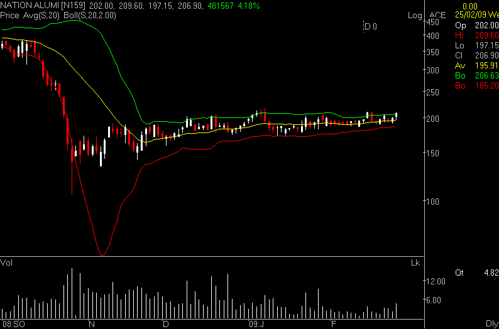Click the green volume figure 481567 in header
The width and height of the screenshot is (499, 329).
coord(220,6)
